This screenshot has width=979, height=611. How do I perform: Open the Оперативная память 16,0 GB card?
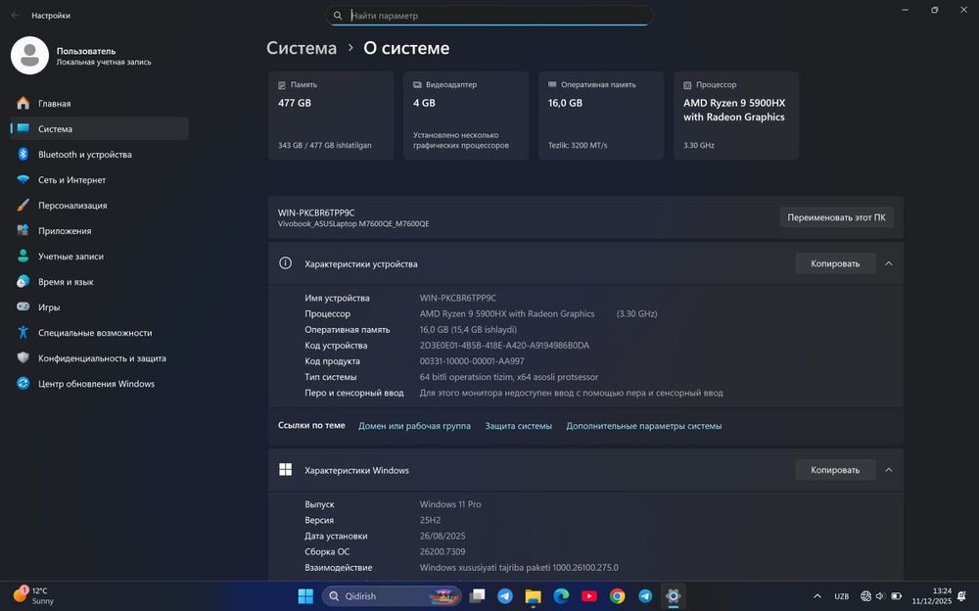[x=601, y=116]
